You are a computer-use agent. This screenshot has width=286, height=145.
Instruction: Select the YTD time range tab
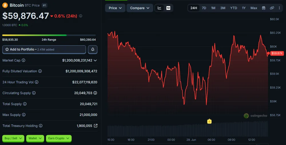click(x=234, y=8)
